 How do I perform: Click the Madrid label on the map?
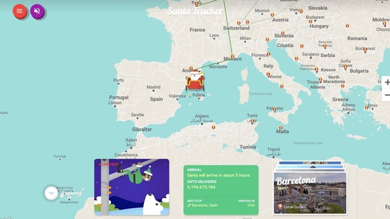[x=154, y=87]
